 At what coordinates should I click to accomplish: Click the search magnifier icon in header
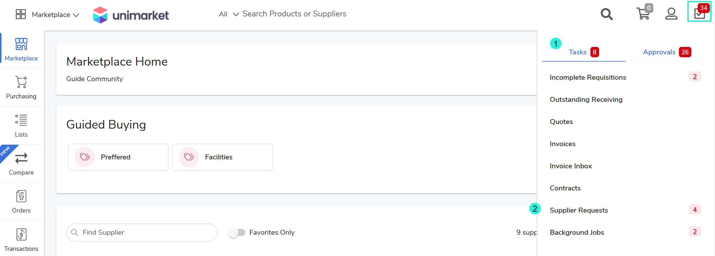pyautogui.click(x=607, y=14)
